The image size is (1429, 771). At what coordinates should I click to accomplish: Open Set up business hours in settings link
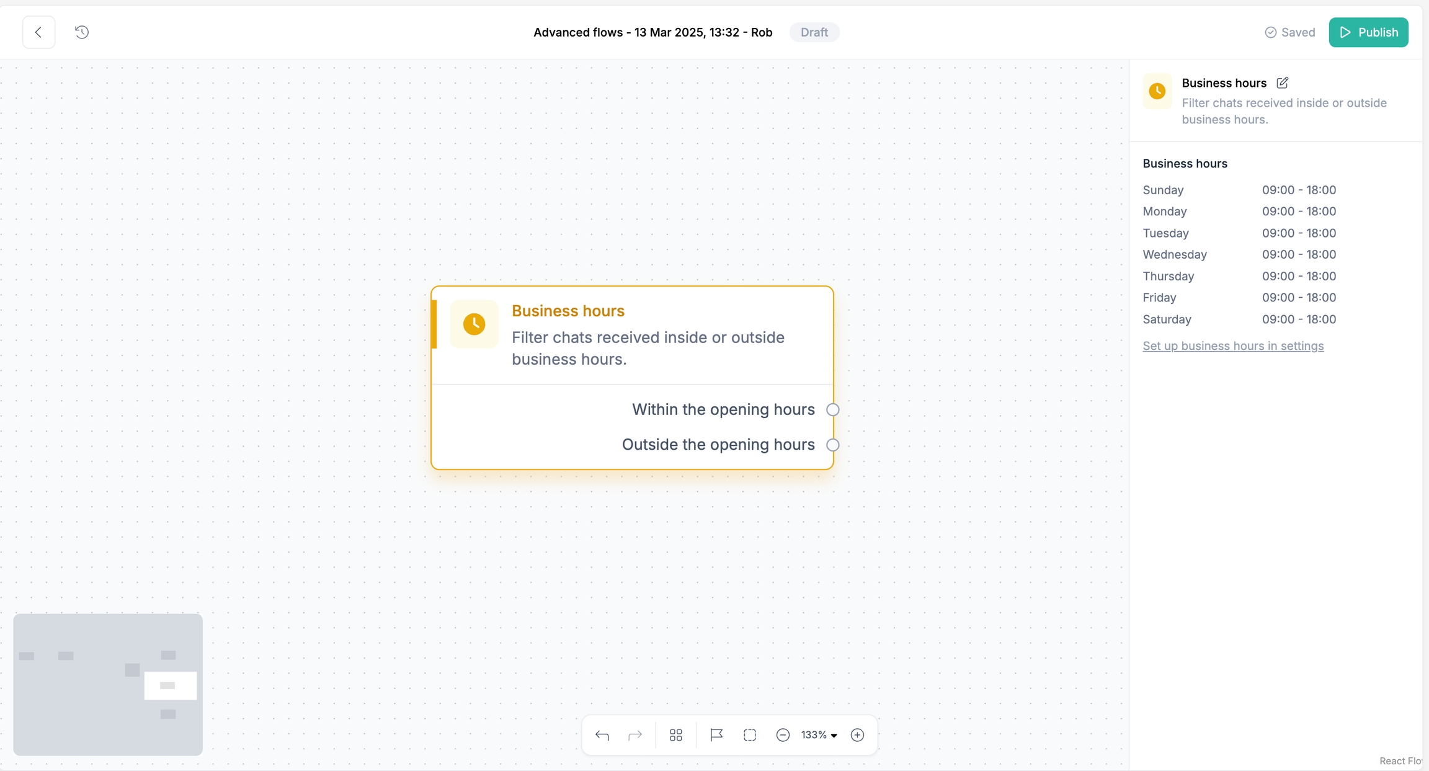click(x=1233, y=346)
